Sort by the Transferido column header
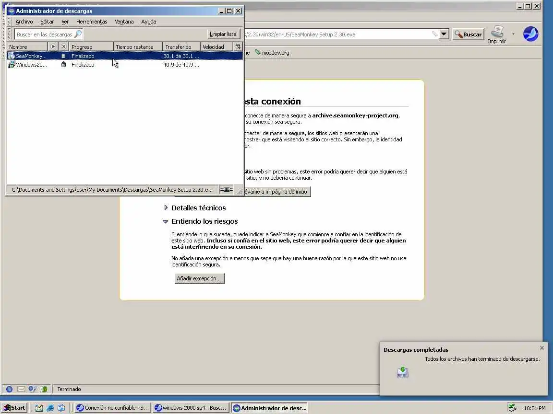 point(181,46)
